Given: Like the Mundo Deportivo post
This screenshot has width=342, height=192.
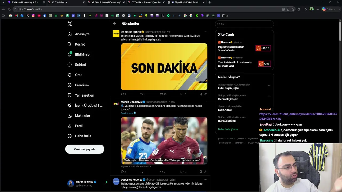Looking at the screenshot, I should 162,172.
